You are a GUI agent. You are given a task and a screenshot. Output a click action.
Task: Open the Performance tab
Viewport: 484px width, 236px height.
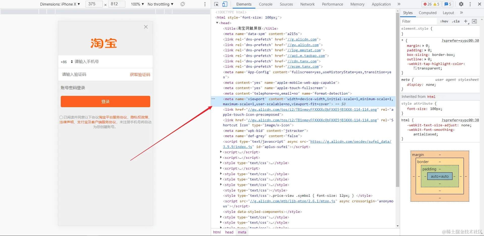332,4
